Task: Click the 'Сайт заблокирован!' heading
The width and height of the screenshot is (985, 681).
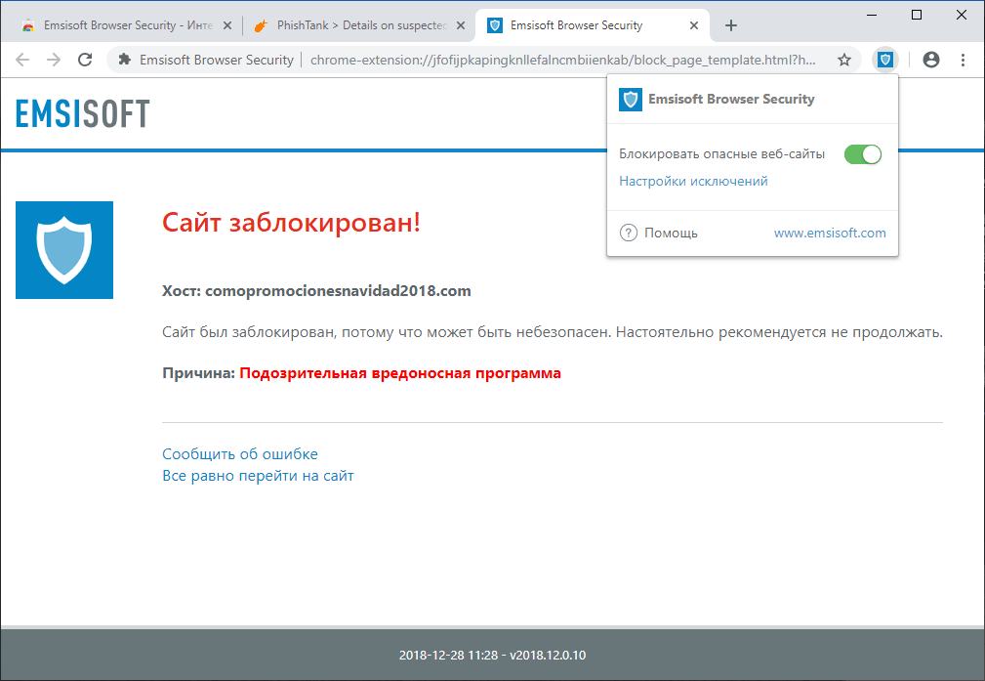Action: [291, 222]
